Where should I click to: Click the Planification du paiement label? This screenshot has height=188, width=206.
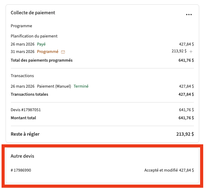(34, 36)
